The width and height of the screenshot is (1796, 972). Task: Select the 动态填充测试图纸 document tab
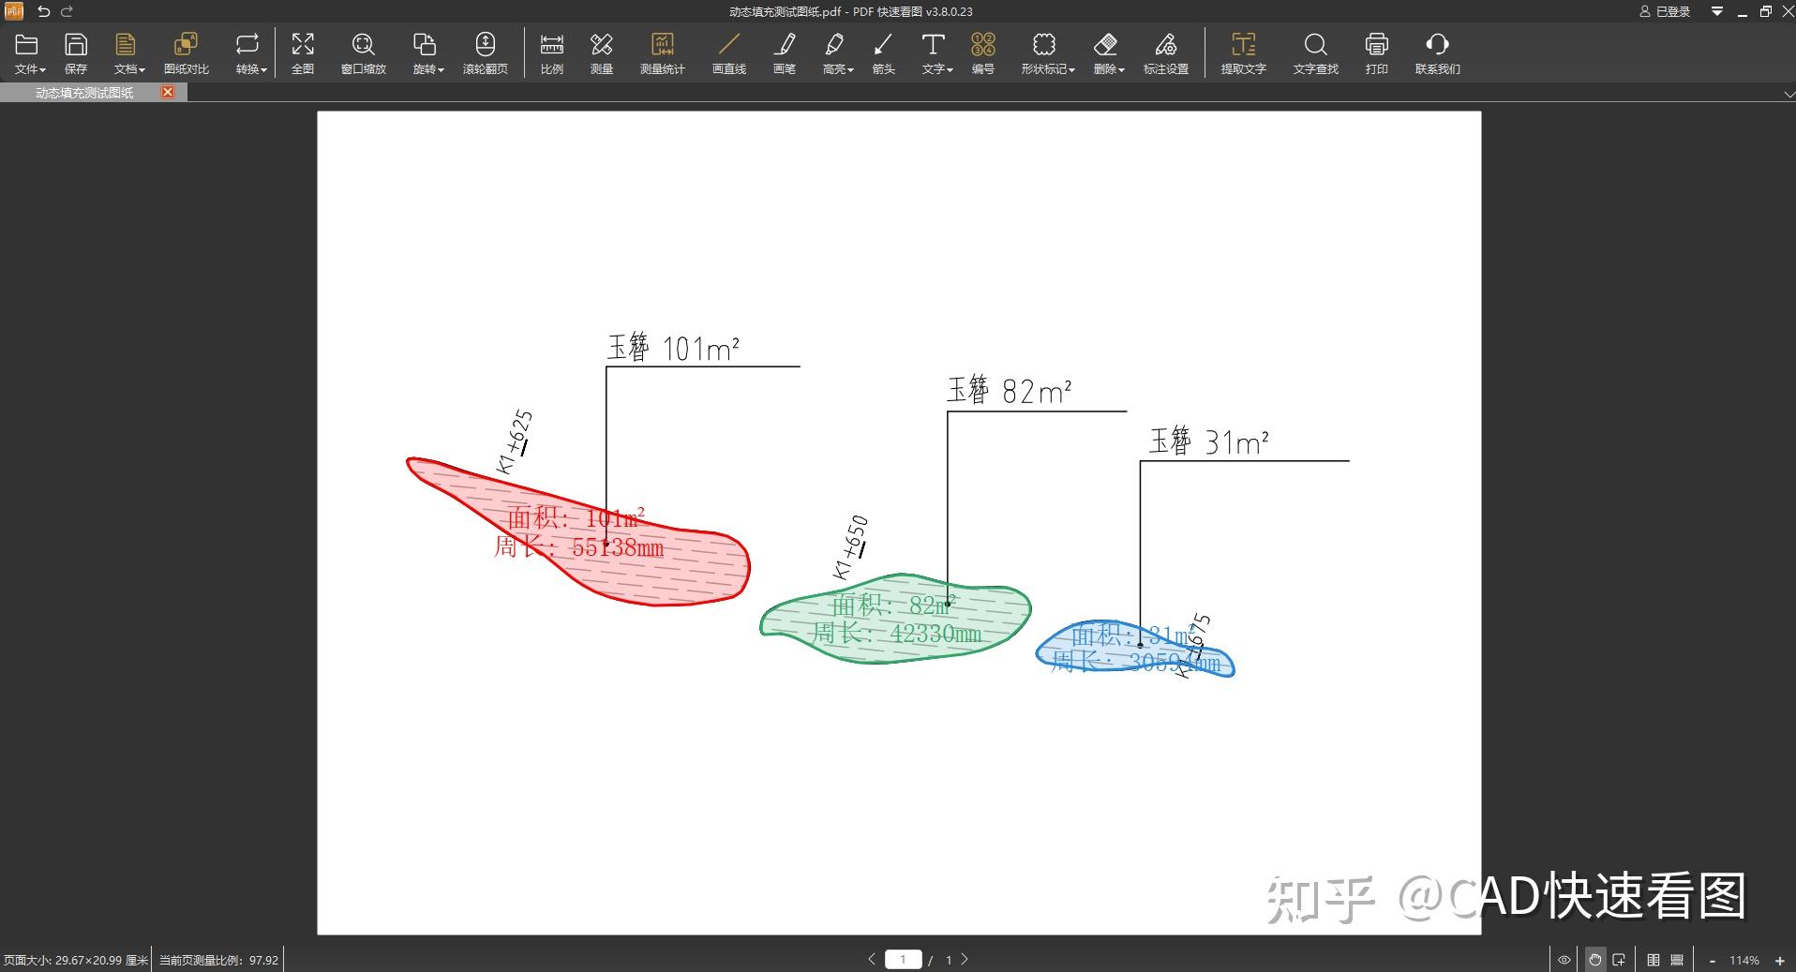click(x=82, y=92)
